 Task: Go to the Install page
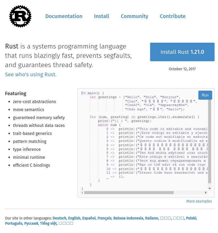[102, 16]
